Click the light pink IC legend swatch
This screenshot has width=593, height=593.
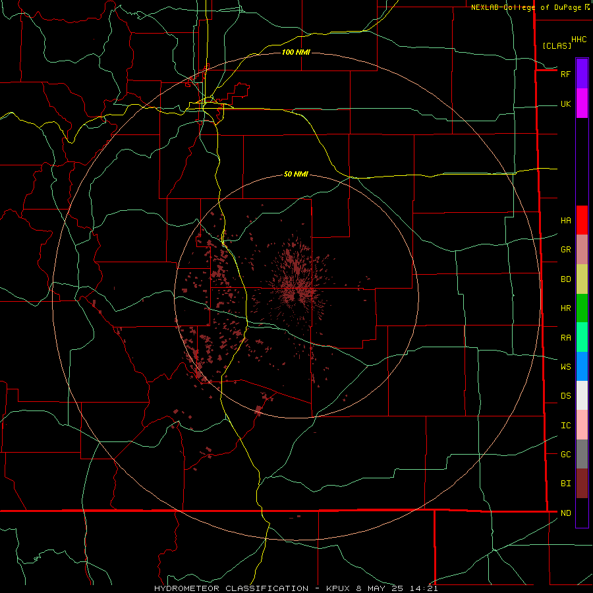click(582, 425)
